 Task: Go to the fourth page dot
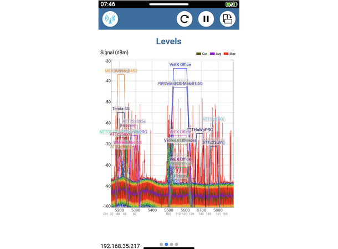pos(177,244)
